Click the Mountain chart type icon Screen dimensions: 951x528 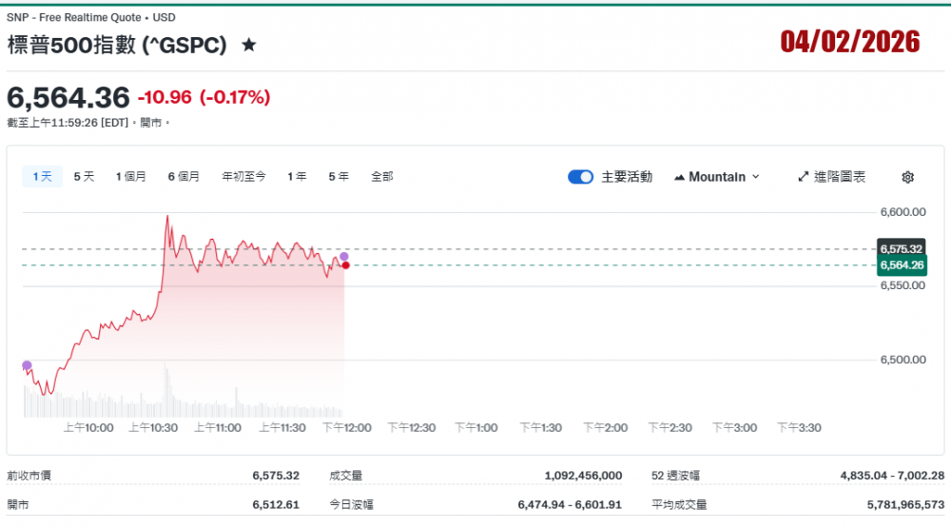(x=680, y=177)
